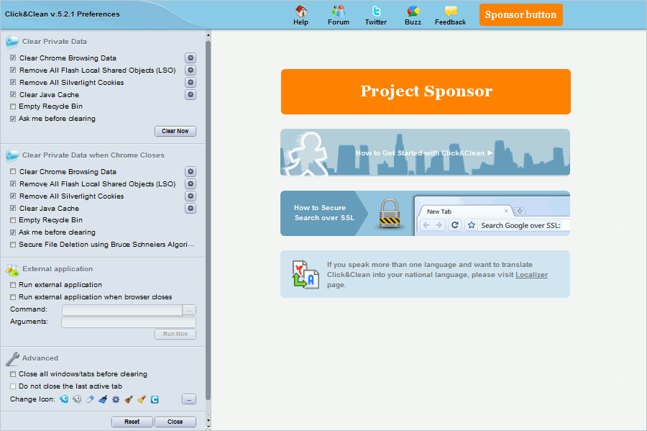This screenshot has width=647, height=431.
Task: Open settings gear for Clear Java Cache in the upper section
Action: pyautogui.click(x=191, y=94)
